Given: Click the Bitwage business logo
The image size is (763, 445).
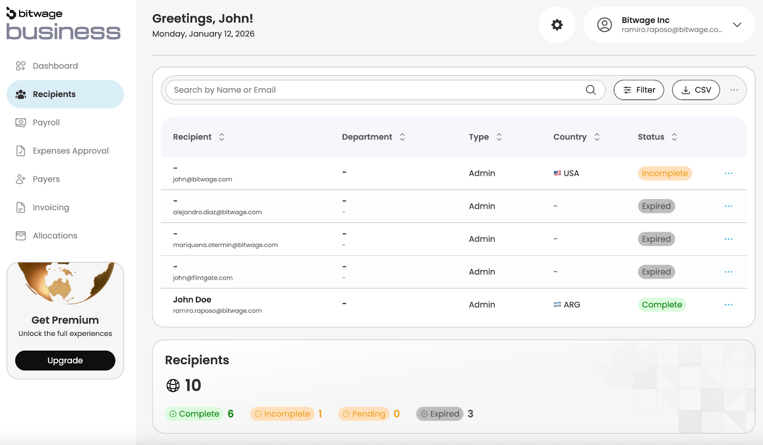Looking at the screenshot, I should click(x=63, y=25).
